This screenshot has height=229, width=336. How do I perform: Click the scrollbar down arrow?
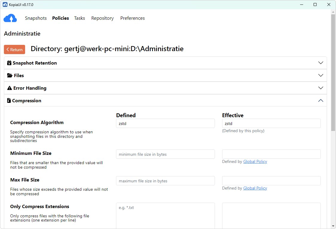click(x=333, y=226)
